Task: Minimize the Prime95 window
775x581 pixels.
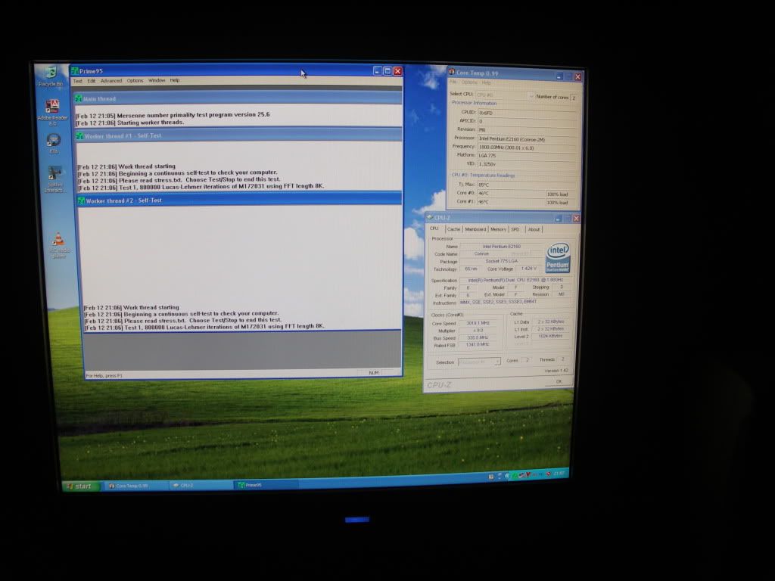Action: pyautogui.click(x=378, y=71)
